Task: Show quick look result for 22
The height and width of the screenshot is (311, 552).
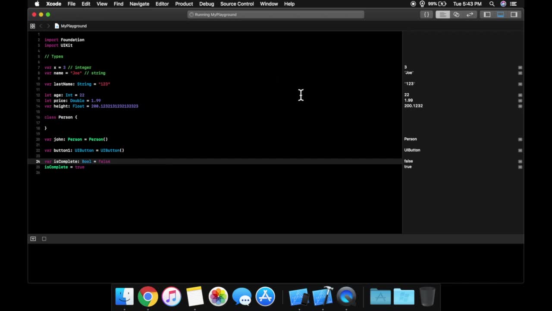Action: tap(520, 95)
